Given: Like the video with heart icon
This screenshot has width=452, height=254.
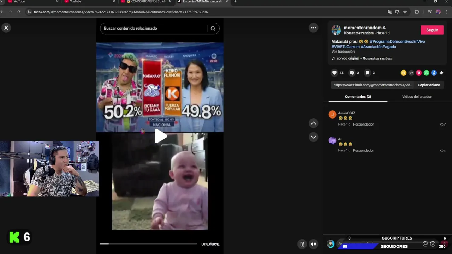Looking at the screenshot, I should tap(334, 73).
